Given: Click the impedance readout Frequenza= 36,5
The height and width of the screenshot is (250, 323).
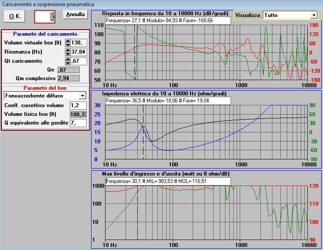Looking at the screenshot, I should 168,101.
